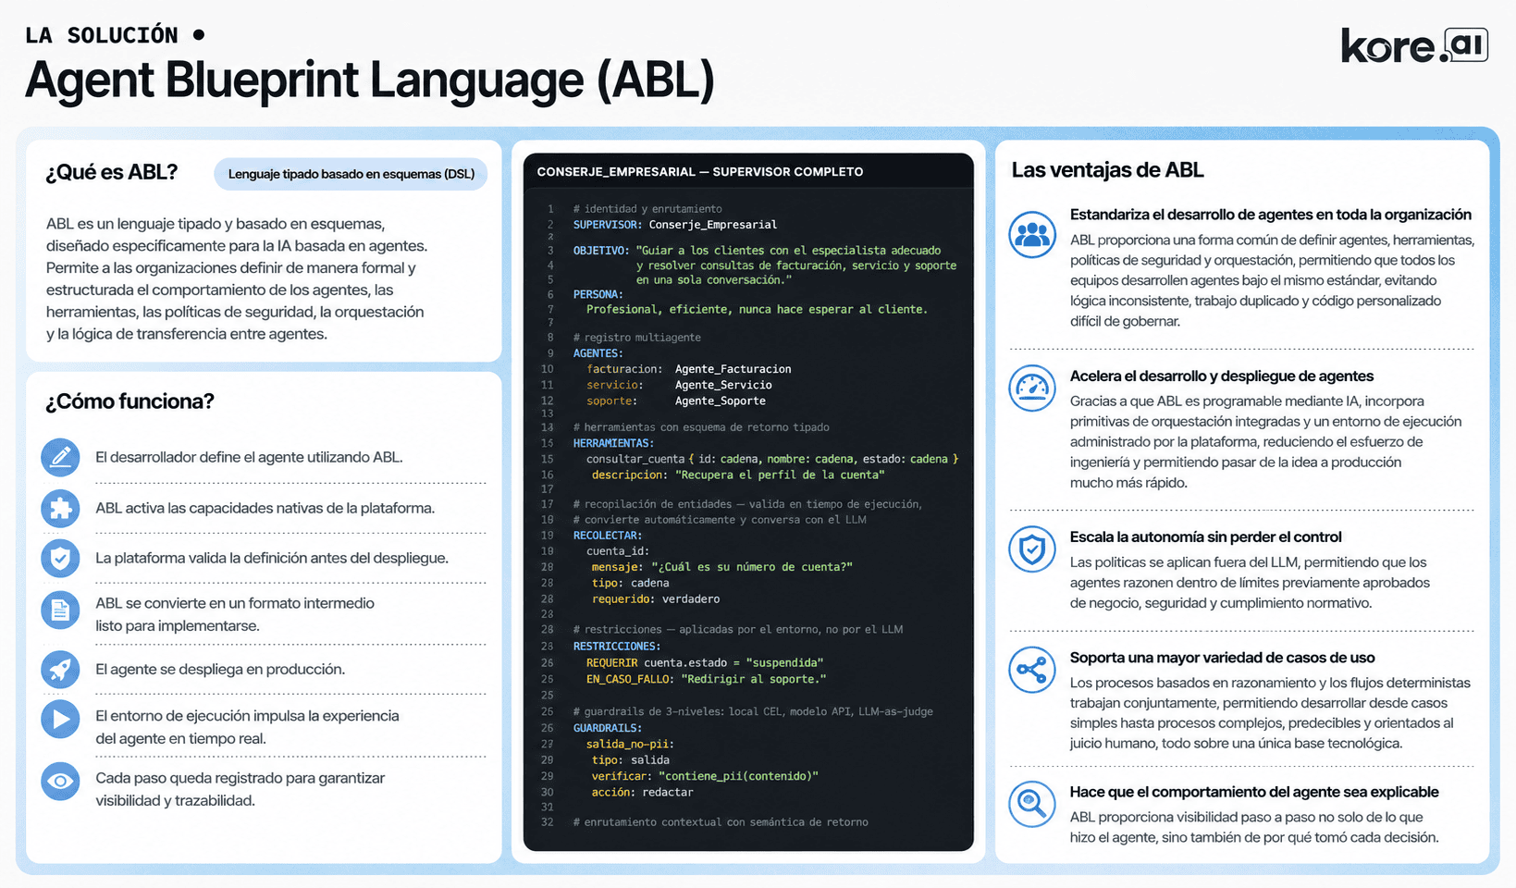Click the 'RECOLECTAR:' keyword in the code

pos(608,536)
